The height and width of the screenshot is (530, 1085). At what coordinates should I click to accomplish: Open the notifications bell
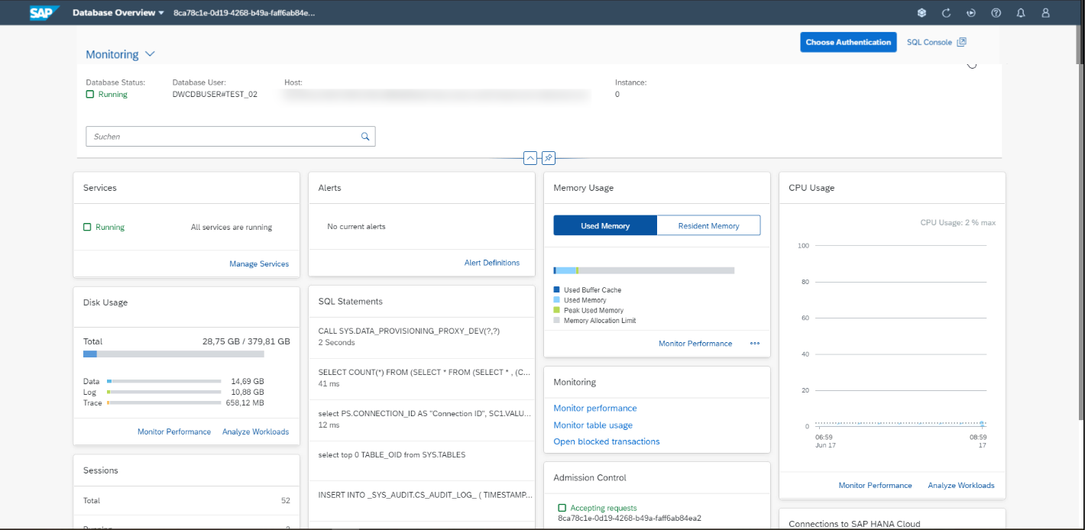(1021, 13)
